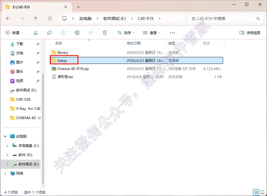This screenshot has height=196, width=267.
Task: Sort by the 名称 column header
Action: tap(59, 43)
